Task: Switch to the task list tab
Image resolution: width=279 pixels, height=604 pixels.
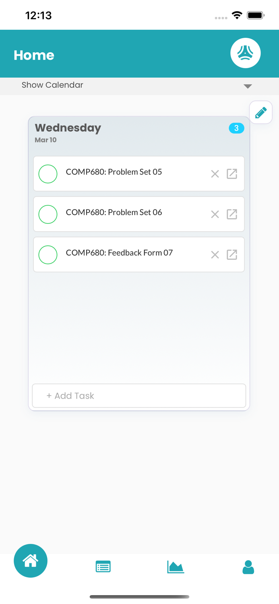Action: 103,567
